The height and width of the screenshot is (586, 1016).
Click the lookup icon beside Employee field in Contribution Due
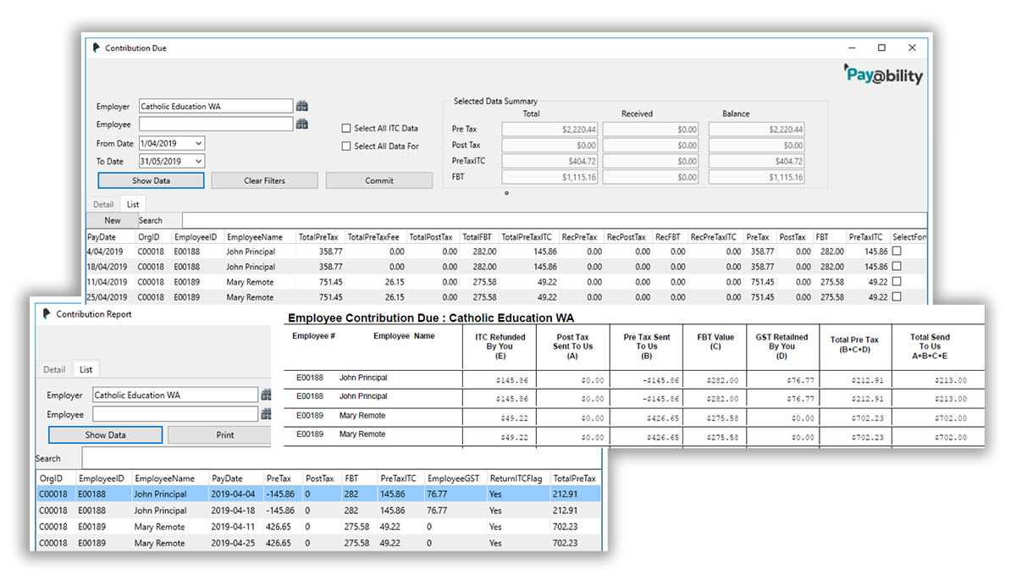pos(302,124)
